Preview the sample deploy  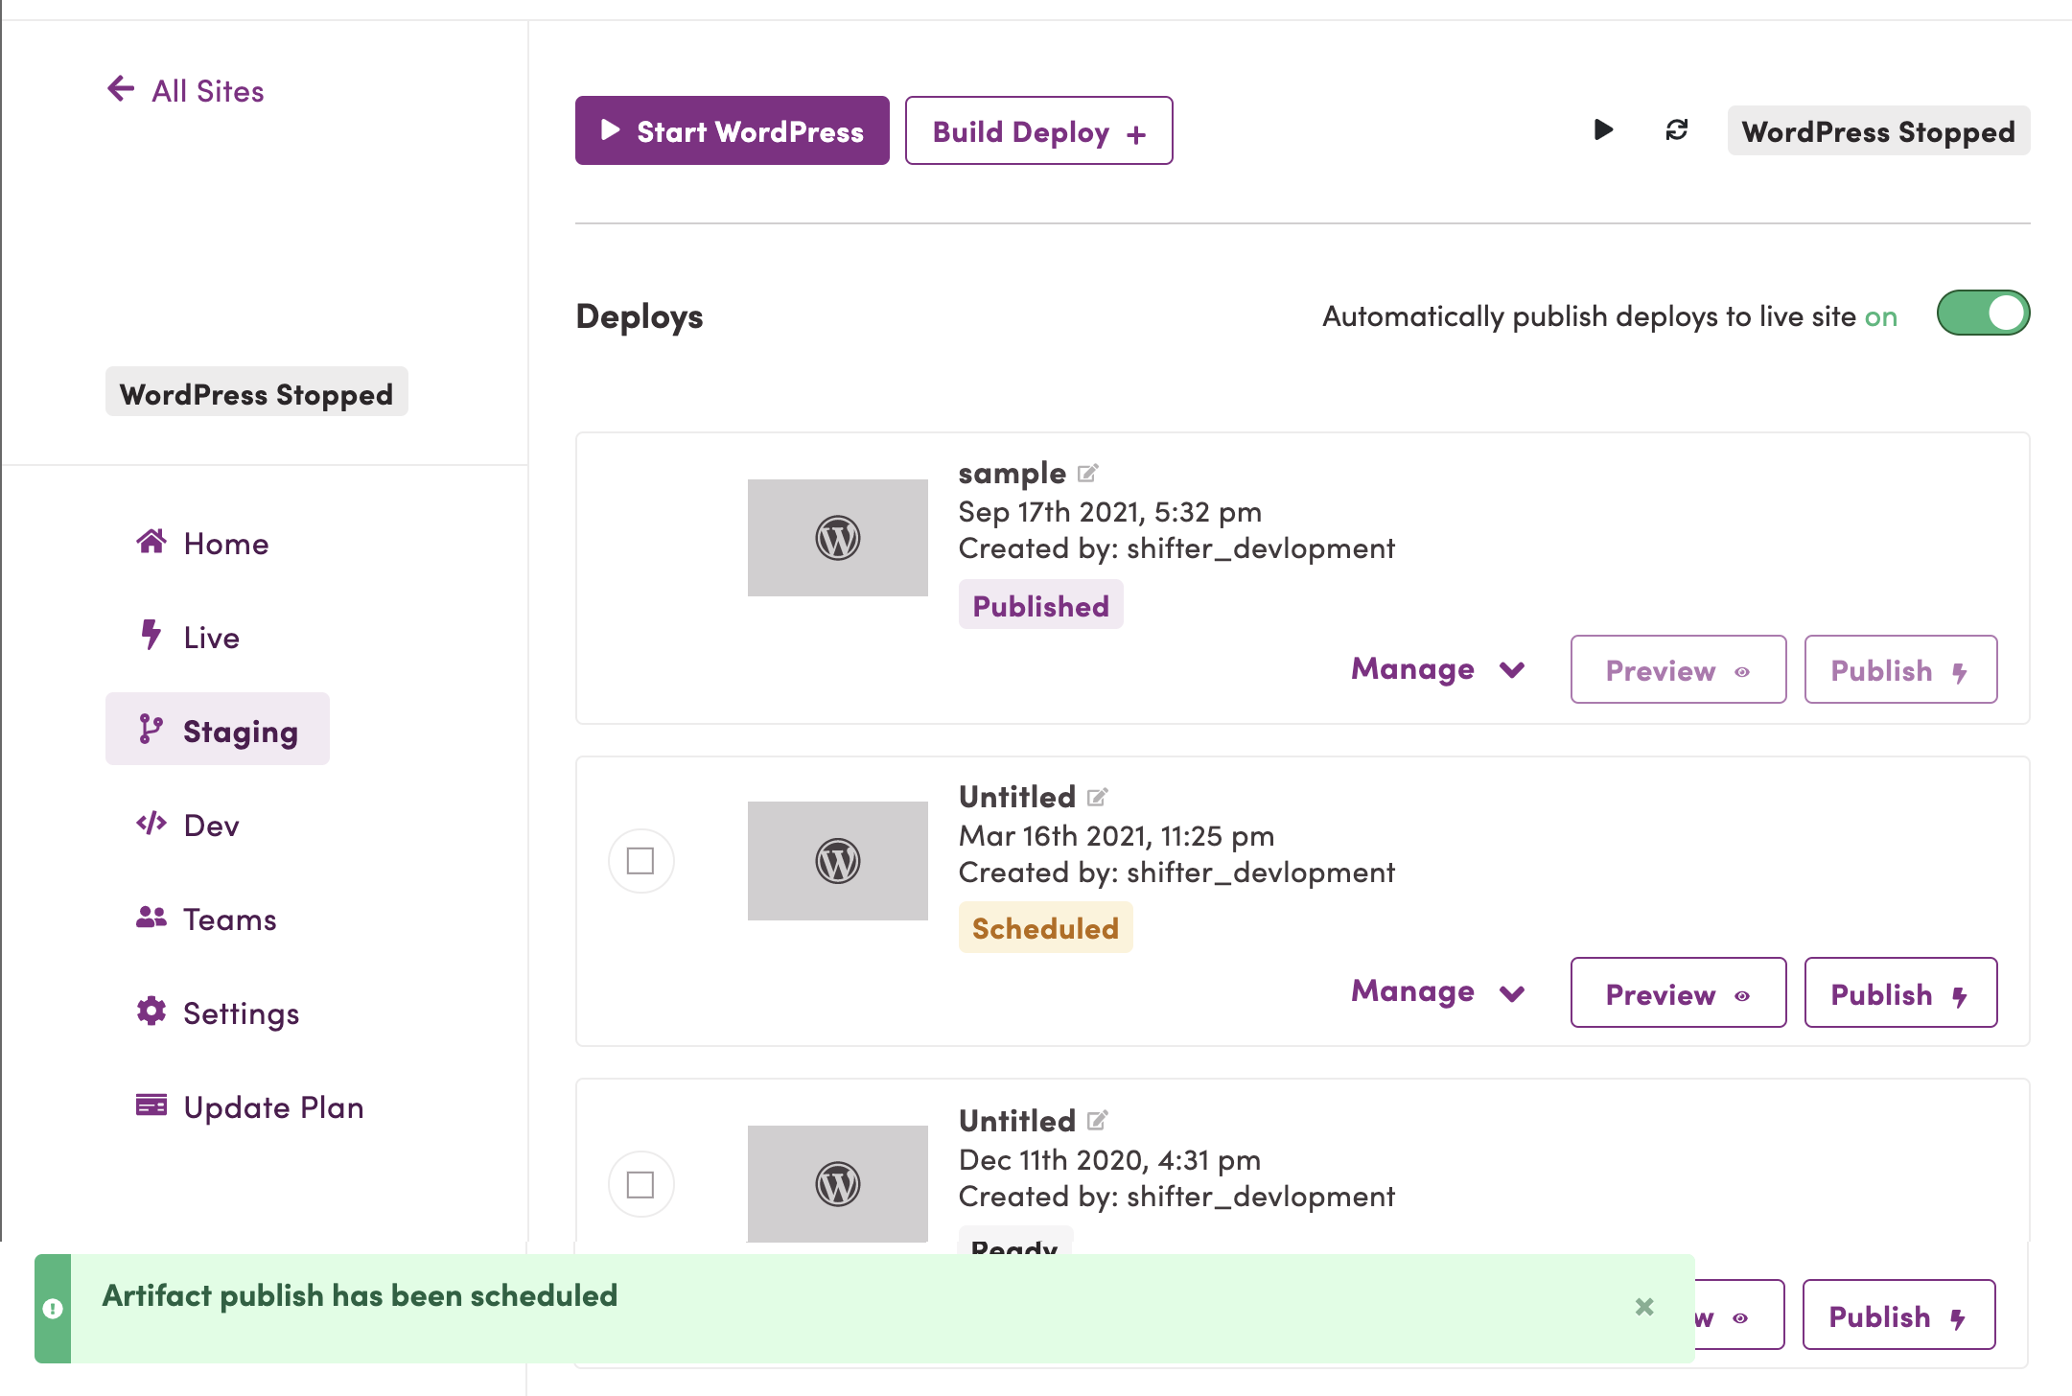pos(1678,669)
